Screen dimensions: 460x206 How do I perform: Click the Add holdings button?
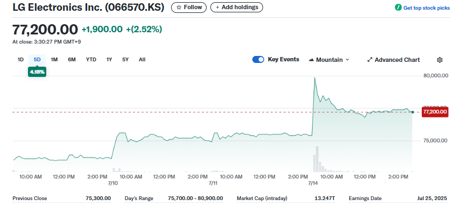237,8
